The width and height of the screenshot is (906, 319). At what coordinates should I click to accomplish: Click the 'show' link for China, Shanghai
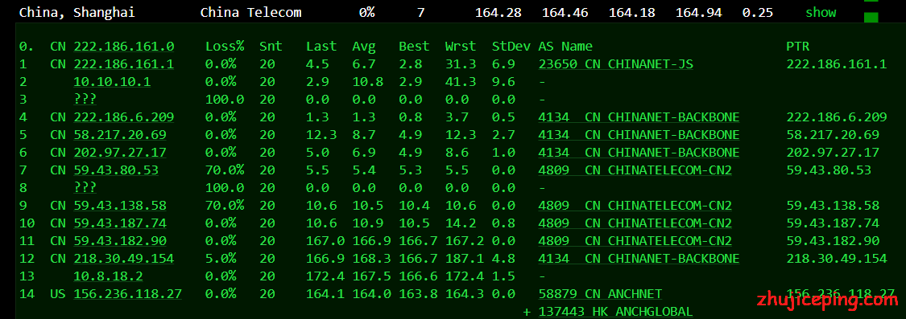tap(821, 12)
